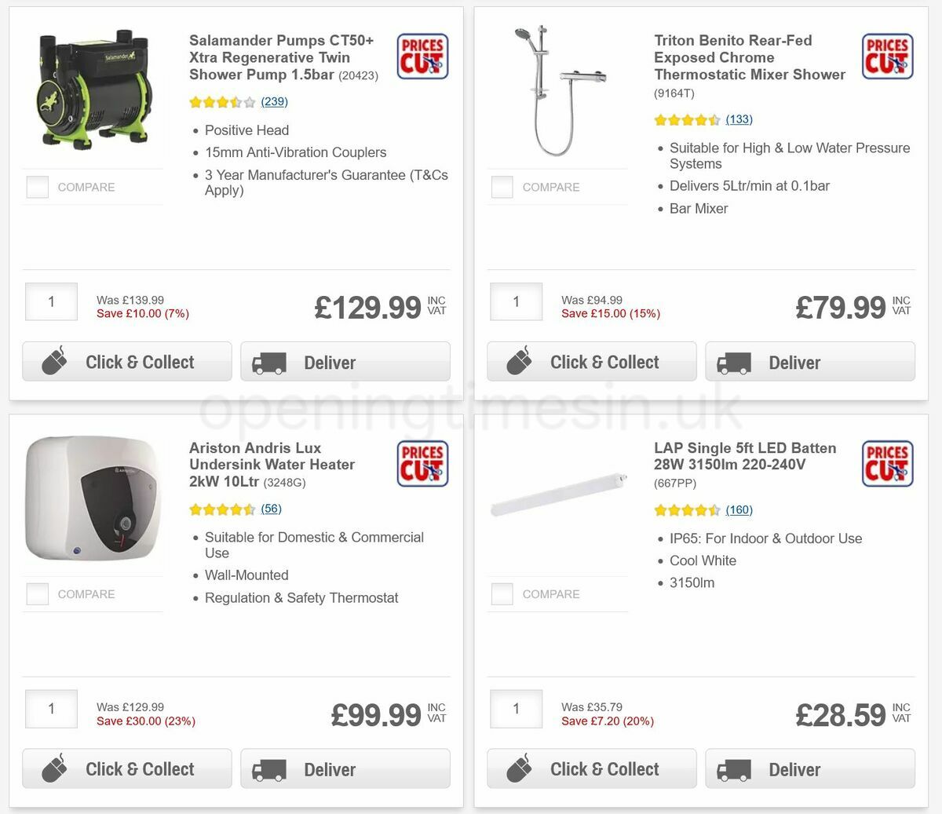Enable Compare for Triton Benito shower

[502, 187]
